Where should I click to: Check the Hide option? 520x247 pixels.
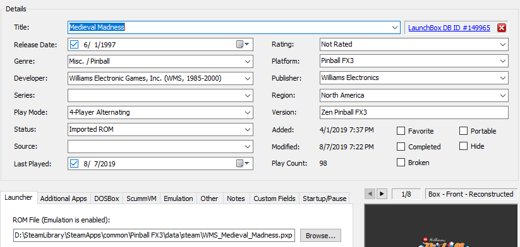click(x=463, y=146)
